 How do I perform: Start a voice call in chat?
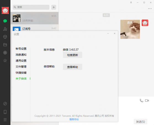pyautogui.click(x=141, y=101)
